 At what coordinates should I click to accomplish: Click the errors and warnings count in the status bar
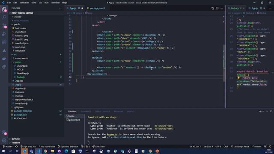click(86, 146)
